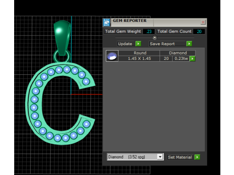The height and width of the screenshot is (175, 234).
Task: Click the Save Report label
Action: tap(167, 44)
